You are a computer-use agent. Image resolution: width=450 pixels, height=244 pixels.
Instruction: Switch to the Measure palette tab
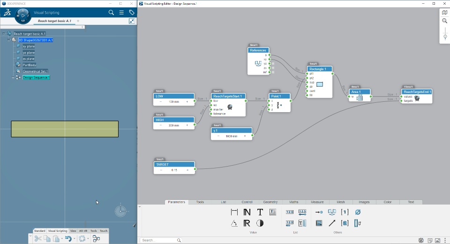[317, 202]
